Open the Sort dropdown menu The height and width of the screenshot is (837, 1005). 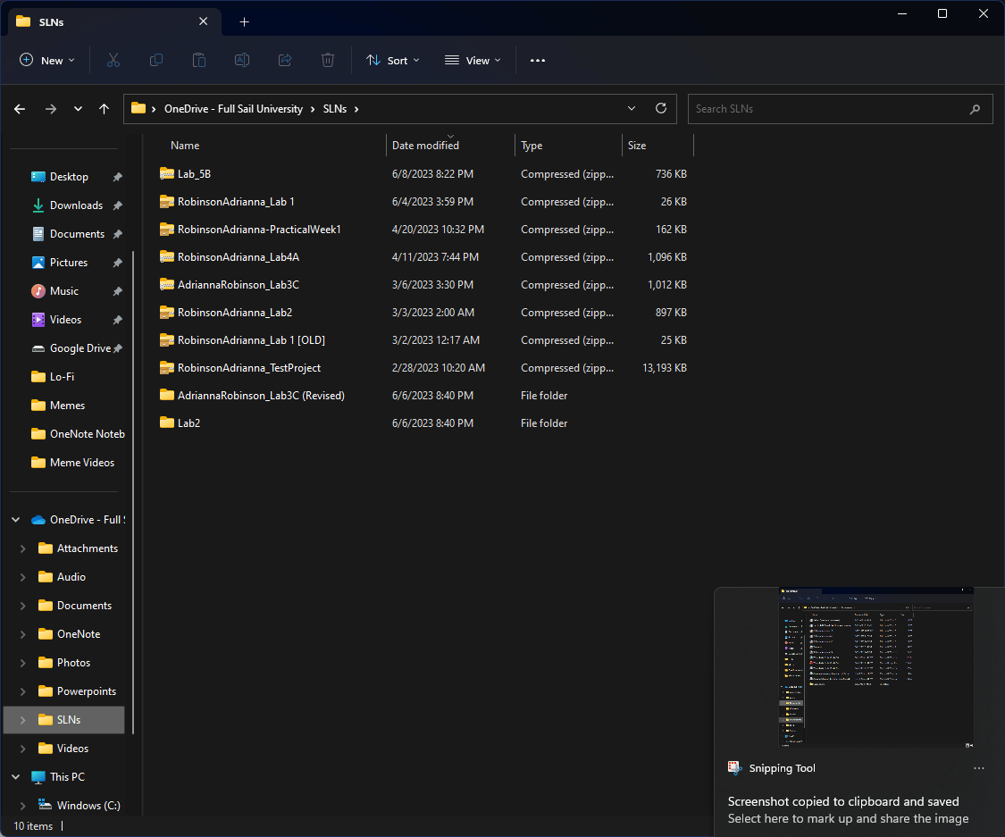[x=393, y=60]
